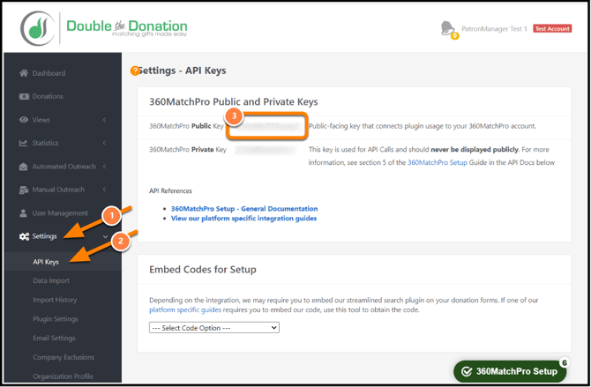Open the API Keys menu item
The width and height of the screenshot is (591, 387).
pos(46,262)
